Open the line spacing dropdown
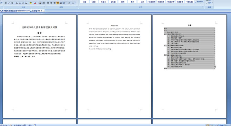231x126 pixels. pyautogui.click(x=65, y=3)
